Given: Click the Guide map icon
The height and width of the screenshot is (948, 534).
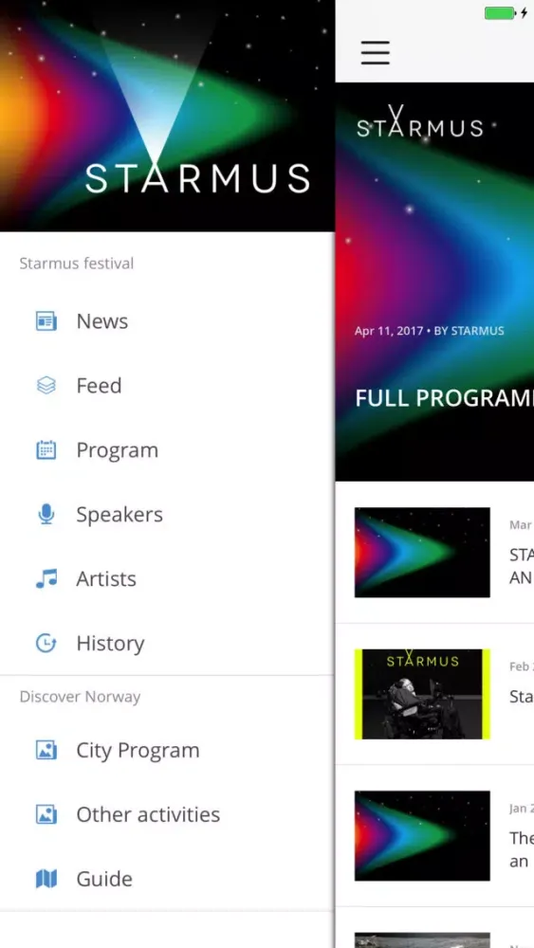Looking at the screenshot, I should coord(46,879).
